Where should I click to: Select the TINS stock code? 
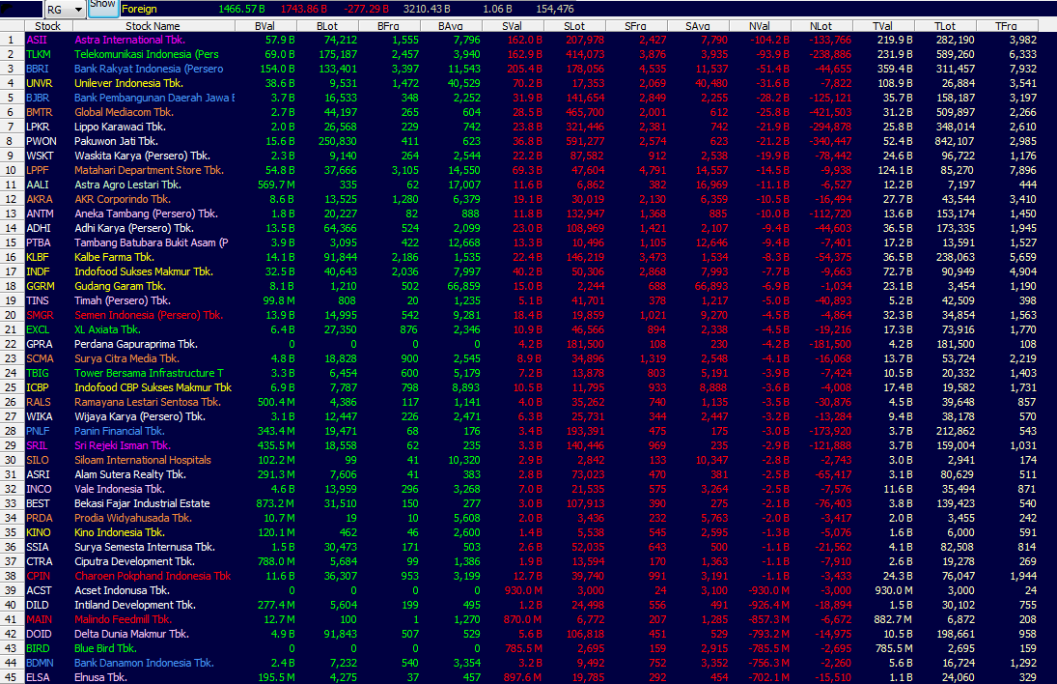tap(37, 300)
